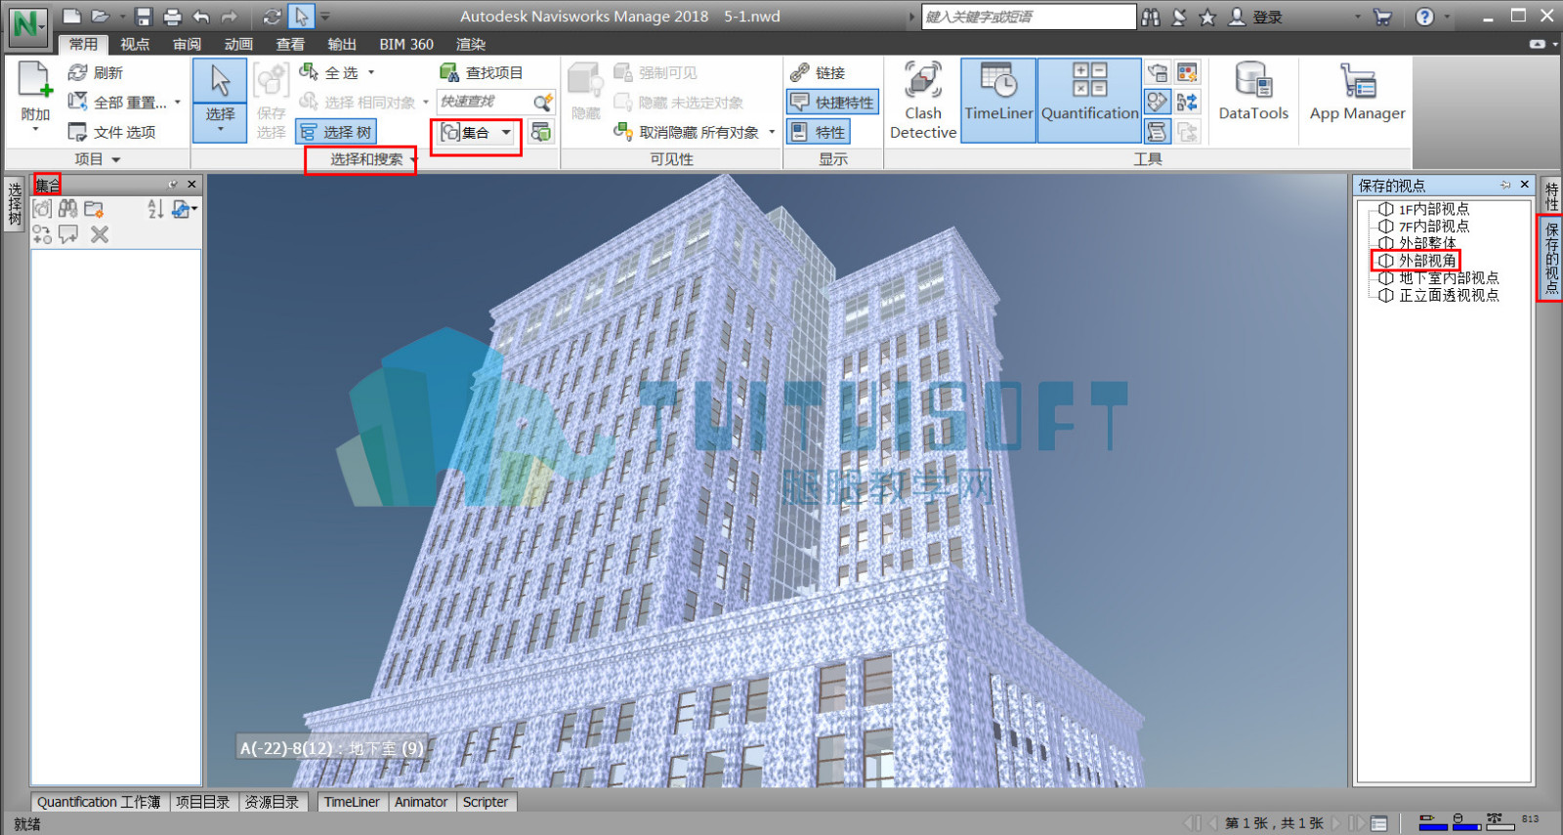Launch App Manager

coord(1357,93)
